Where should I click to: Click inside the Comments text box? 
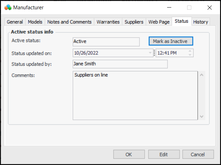[135, 95]
